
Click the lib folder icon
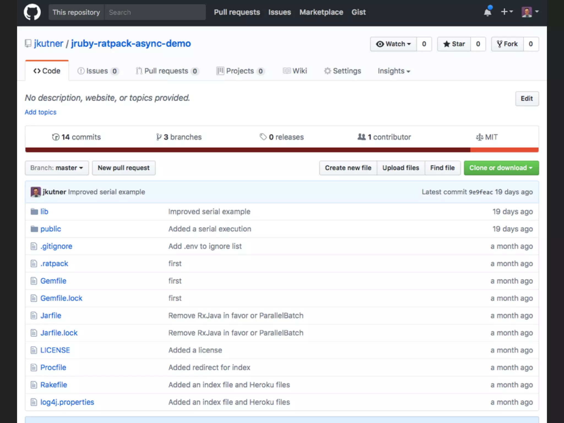click(x=34, y=211)
